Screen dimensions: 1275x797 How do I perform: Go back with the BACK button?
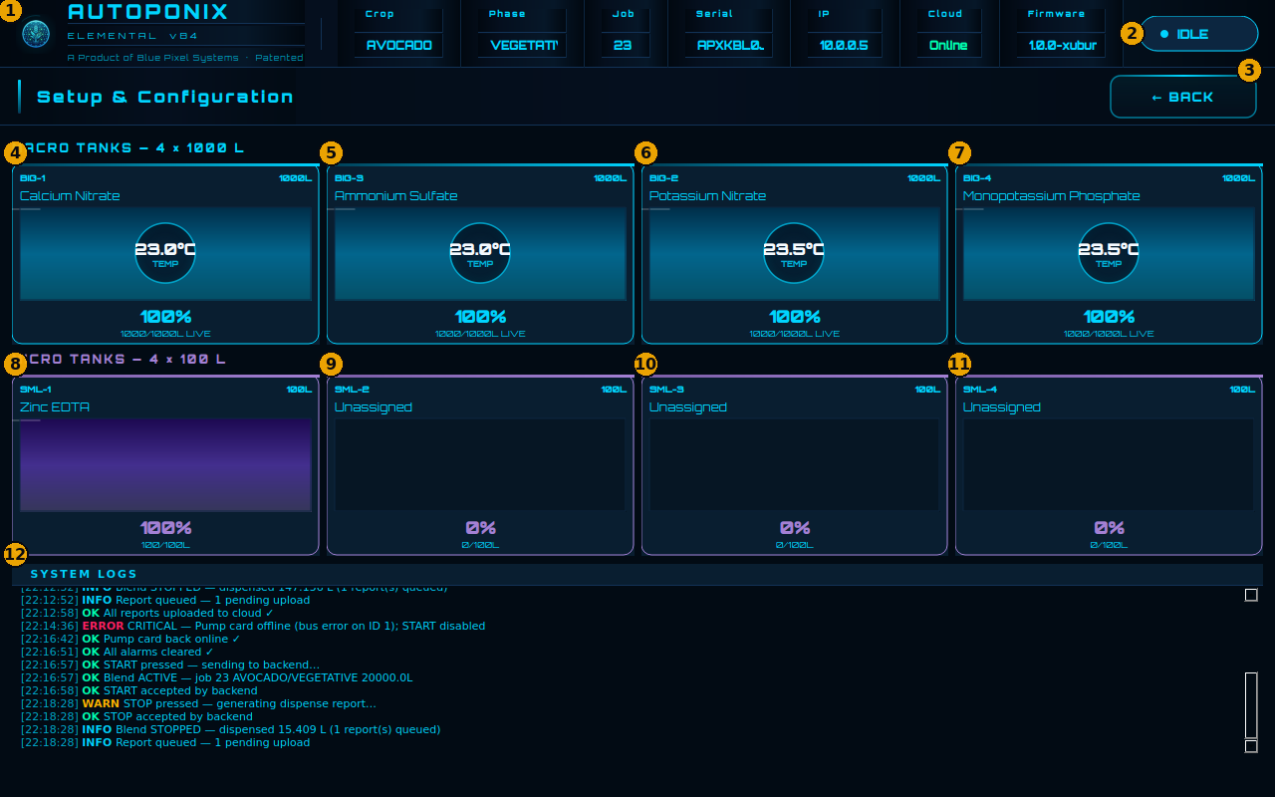point(1183,97)
